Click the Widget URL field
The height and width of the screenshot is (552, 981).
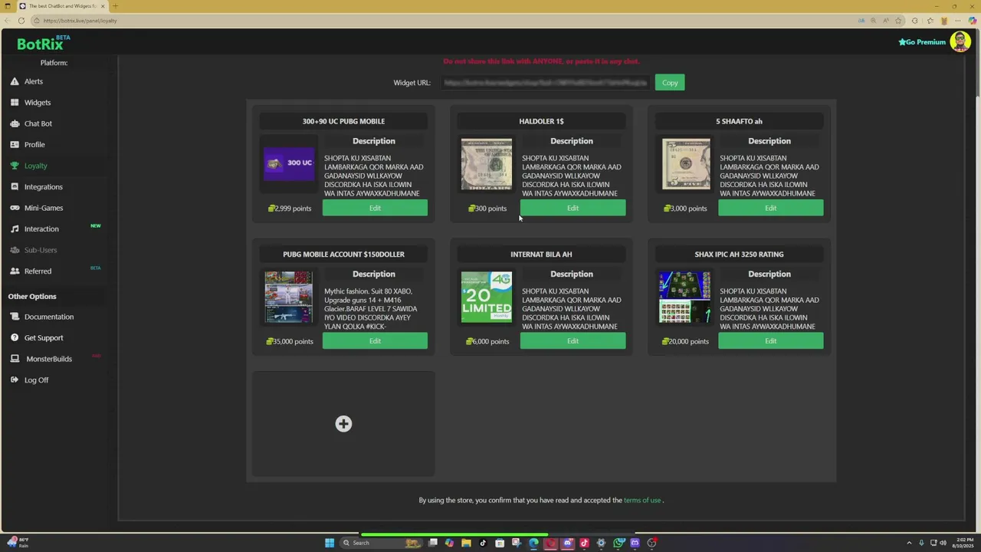point(545,83)
